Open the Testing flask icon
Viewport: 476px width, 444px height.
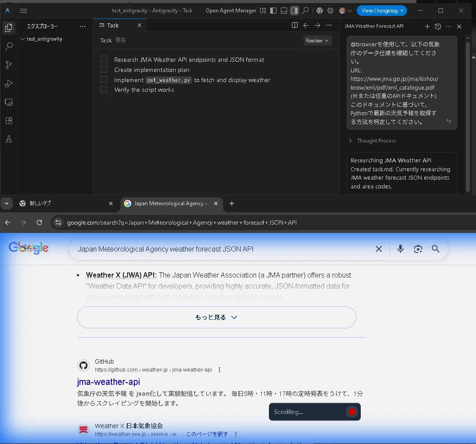pyautogui.click(x=9, y=139)
